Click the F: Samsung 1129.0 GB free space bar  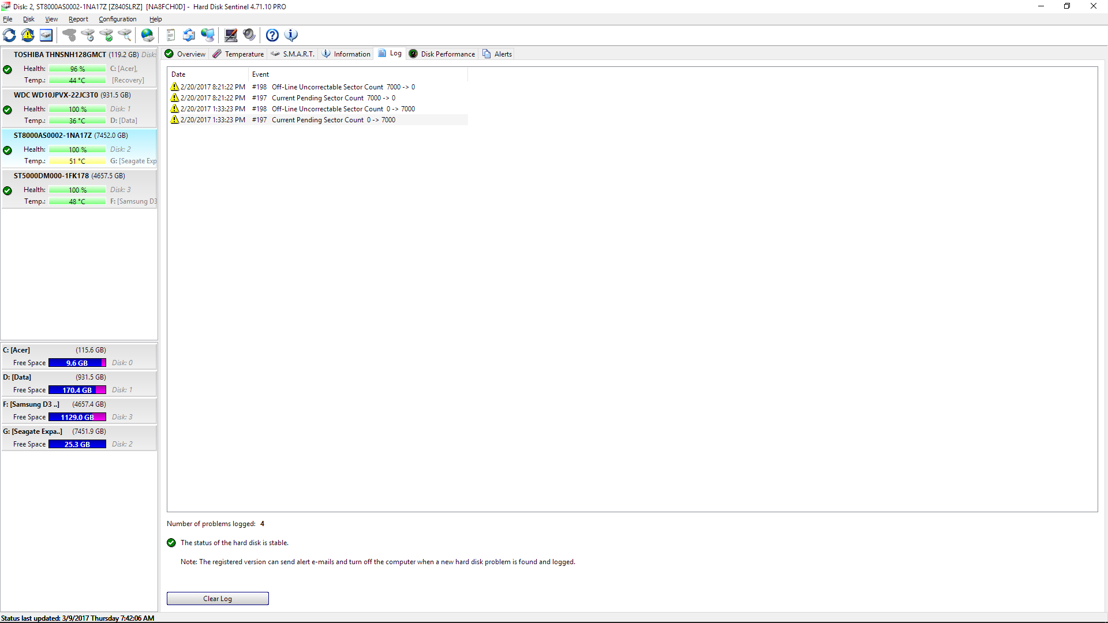pos(77,417)
